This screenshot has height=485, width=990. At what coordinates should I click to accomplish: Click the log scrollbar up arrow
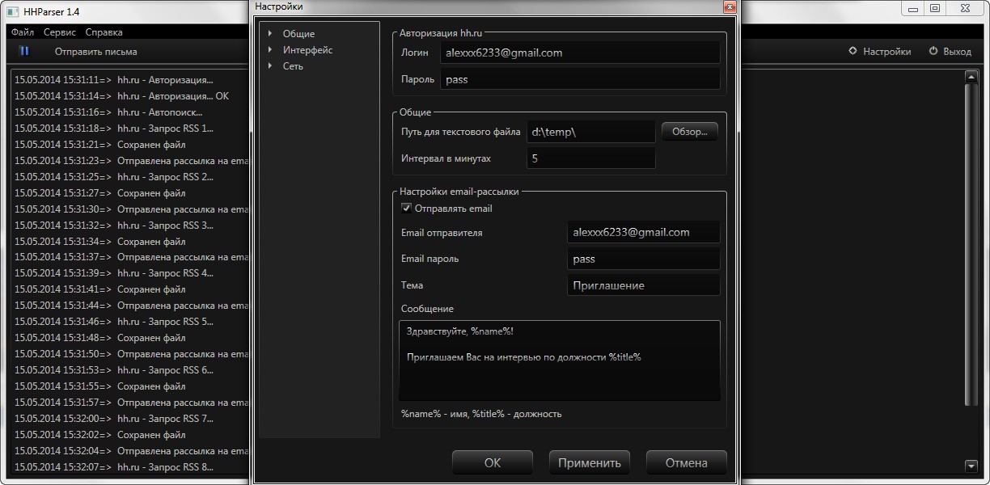click(971, 77)
